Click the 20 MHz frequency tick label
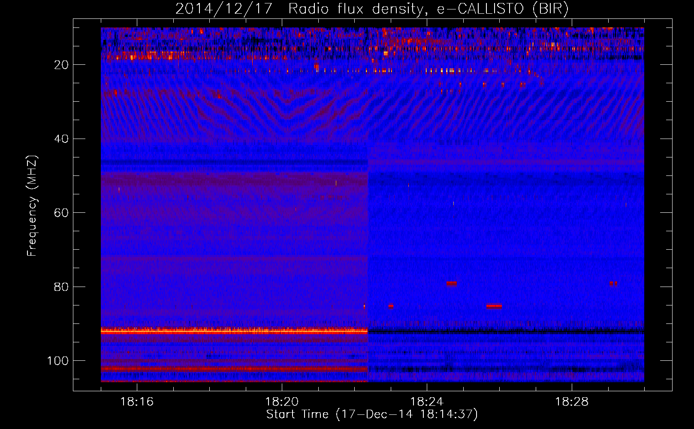694x429 pixels. click(61, 65)
